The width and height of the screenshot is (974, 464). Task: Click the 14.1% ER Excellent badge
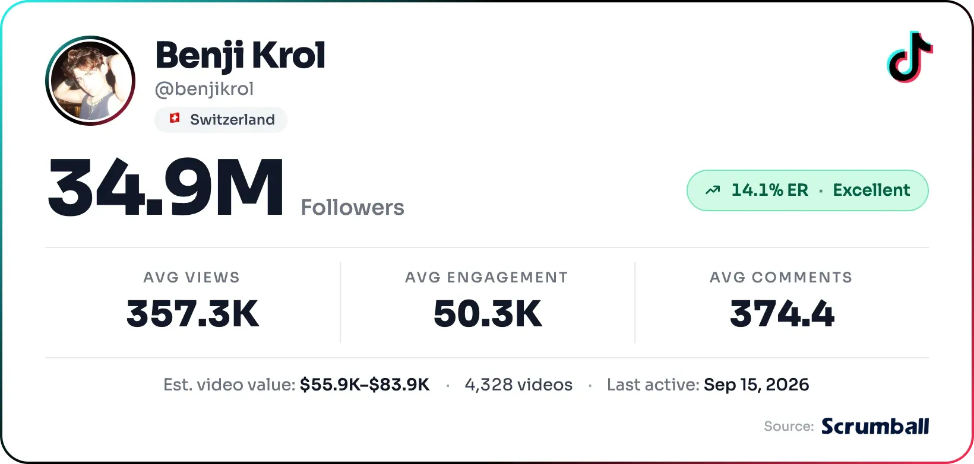[x=808, y=190]
